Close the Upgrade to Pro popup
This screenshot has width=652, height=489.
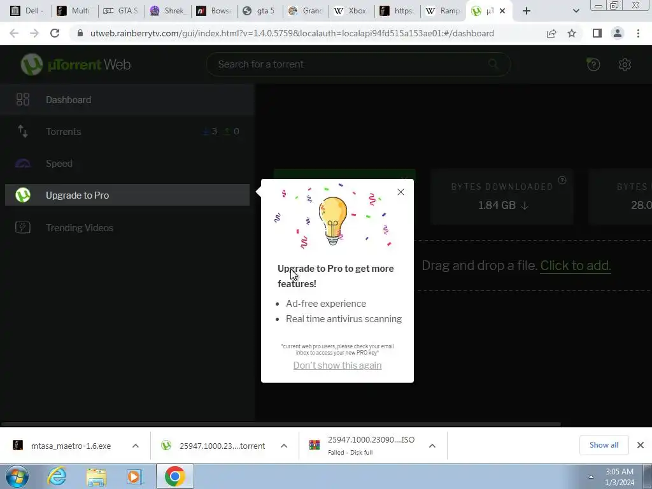point(400,192)
